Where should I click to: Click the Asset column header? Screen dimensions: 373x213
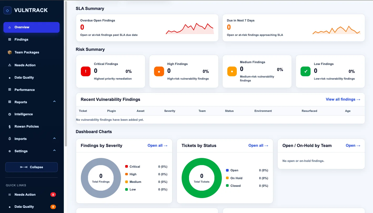coord(140,111)
